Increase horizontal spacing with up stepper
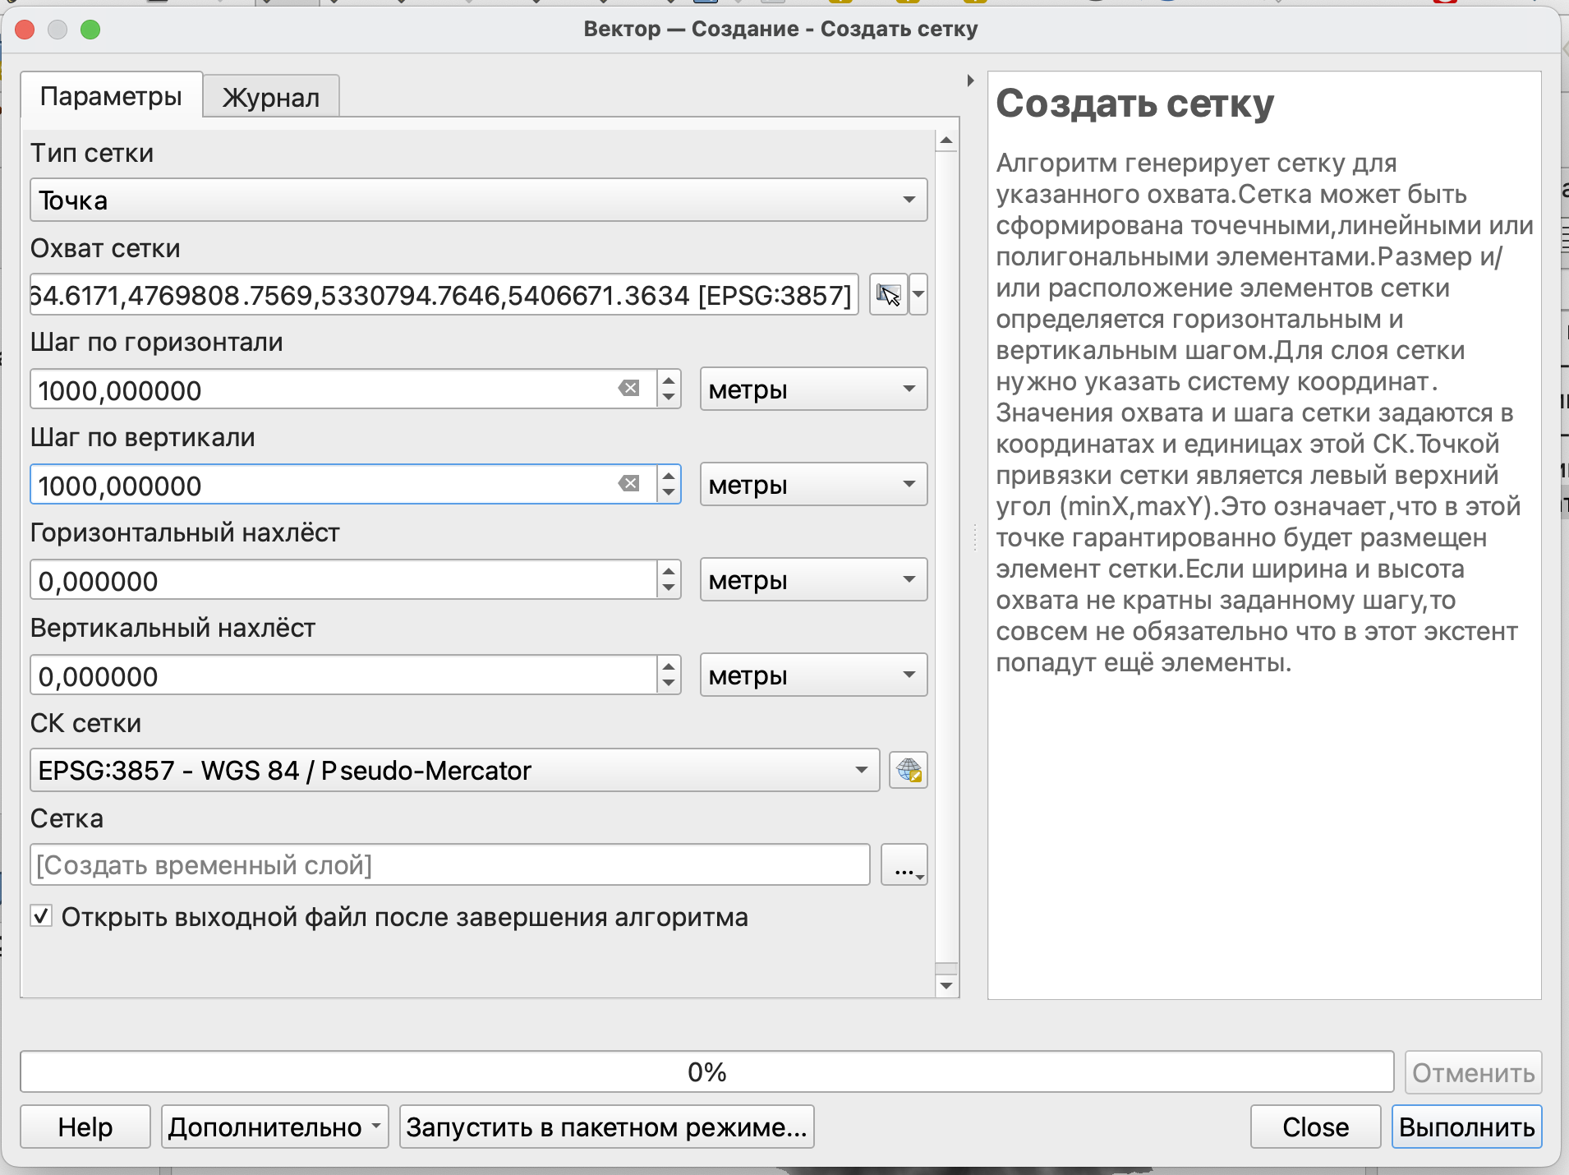Screen dimensions: 1569x1175 (x=669, y=380)
